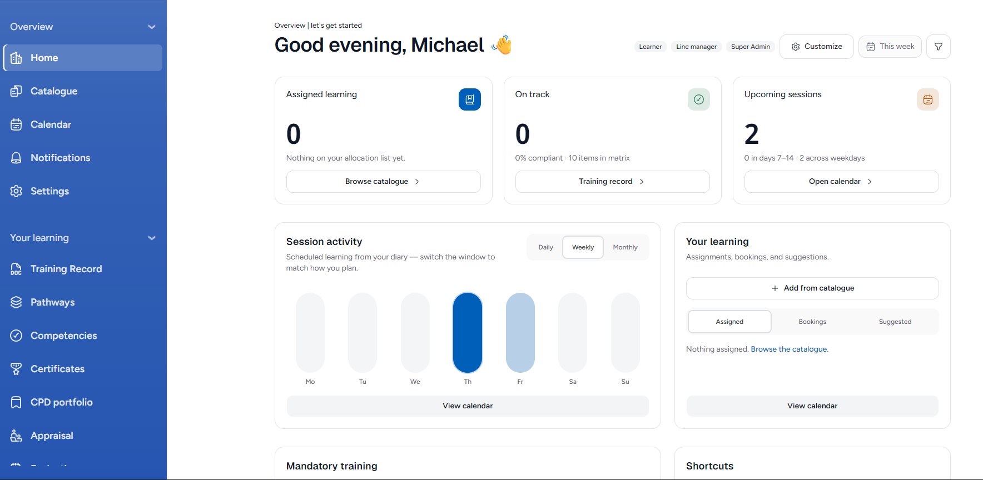The image size is (983, 480).
Task: Click the filter funnel icon button
Action: (939, 47)
